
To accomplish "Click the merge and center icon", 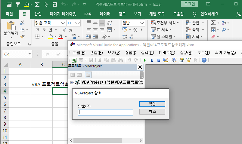I will point(110,29).
